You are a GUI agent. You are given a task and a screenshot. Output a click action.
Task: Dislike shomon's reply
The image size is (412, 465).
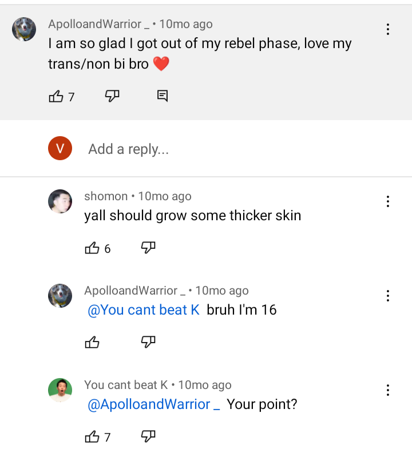pyautogui.click(x=148, y=248)
